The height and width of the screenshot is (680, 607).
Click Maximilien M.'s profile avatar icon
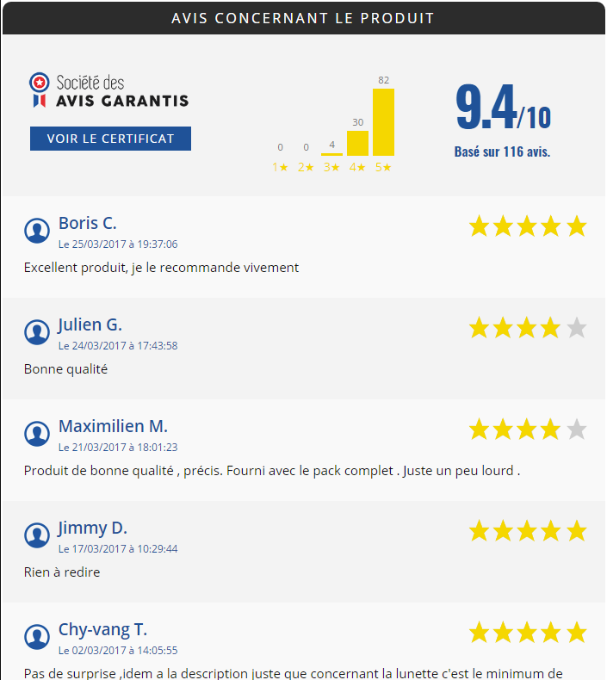37,434
